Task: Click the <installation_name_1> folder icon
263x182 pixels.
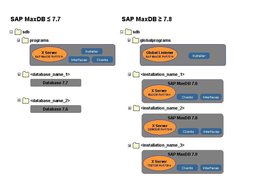Action: pos(136,74)
